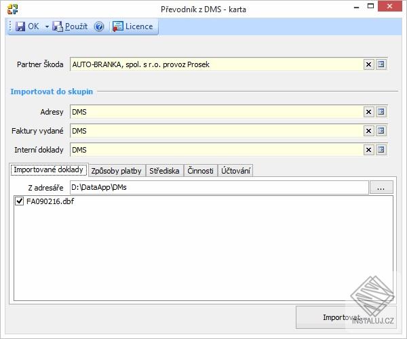Click the Importovat button
This screenshot has width=407, height=339.
coord(346,317)
